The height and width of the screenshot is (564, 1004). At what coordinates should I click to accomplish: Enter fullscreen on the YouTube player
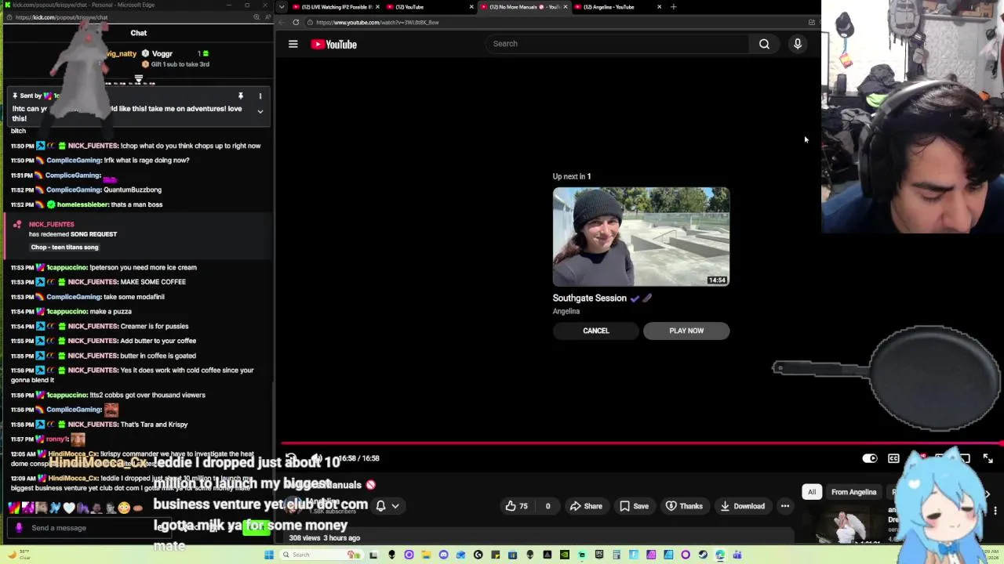pyautogui.click(x=988, y=458)
